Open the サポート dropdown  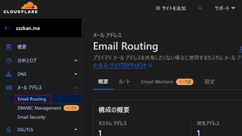[x=225, y=8]
